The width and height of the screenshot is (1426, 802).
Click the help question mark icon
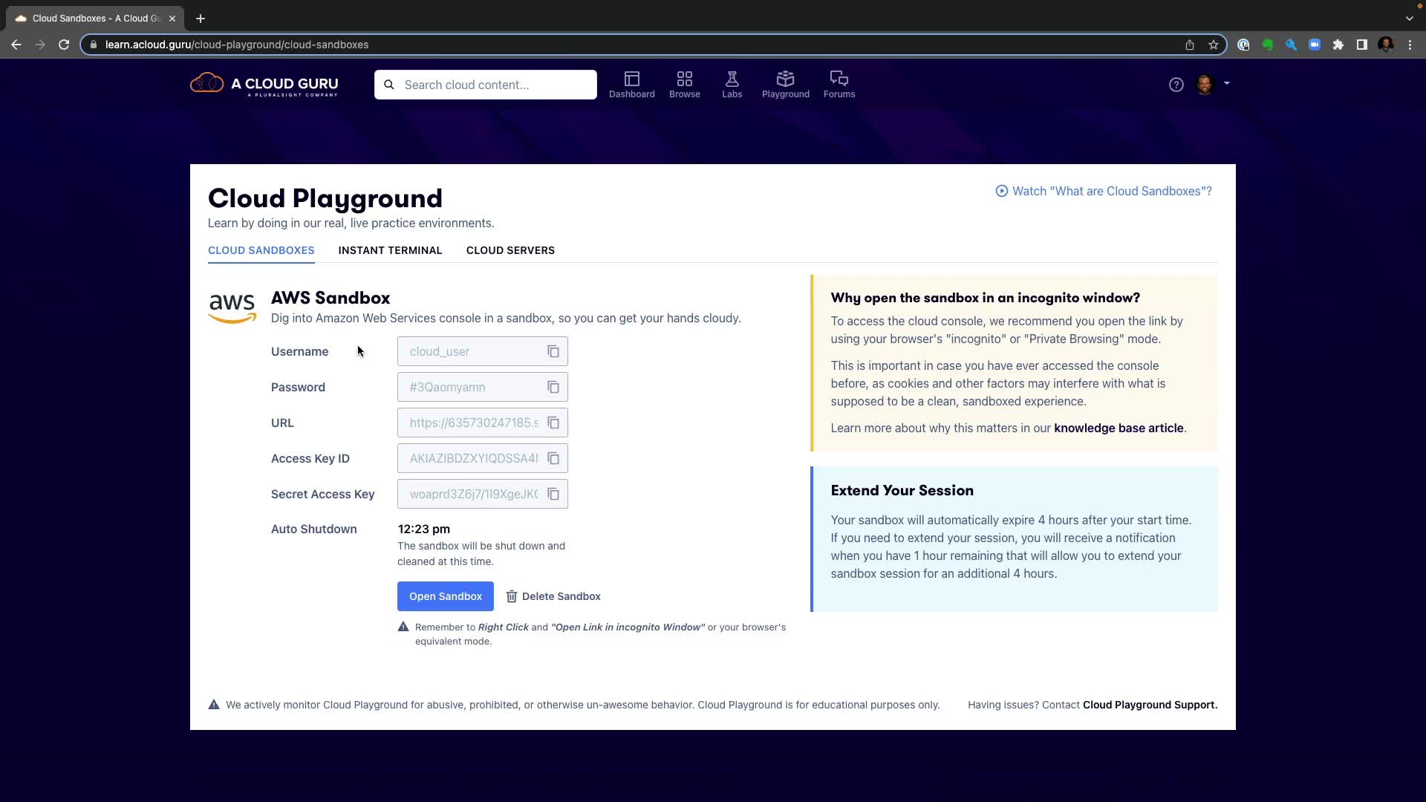pos(1176,85)
